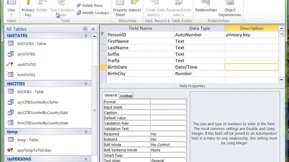Open the All Tables navigation pane menu
Image resolution: width=289 pixels, height=162 pixels.
coord(85,29)
